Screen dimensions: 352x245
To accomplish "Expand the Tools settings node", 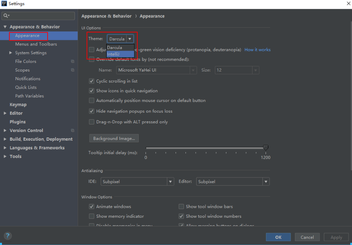I will 5,156.
